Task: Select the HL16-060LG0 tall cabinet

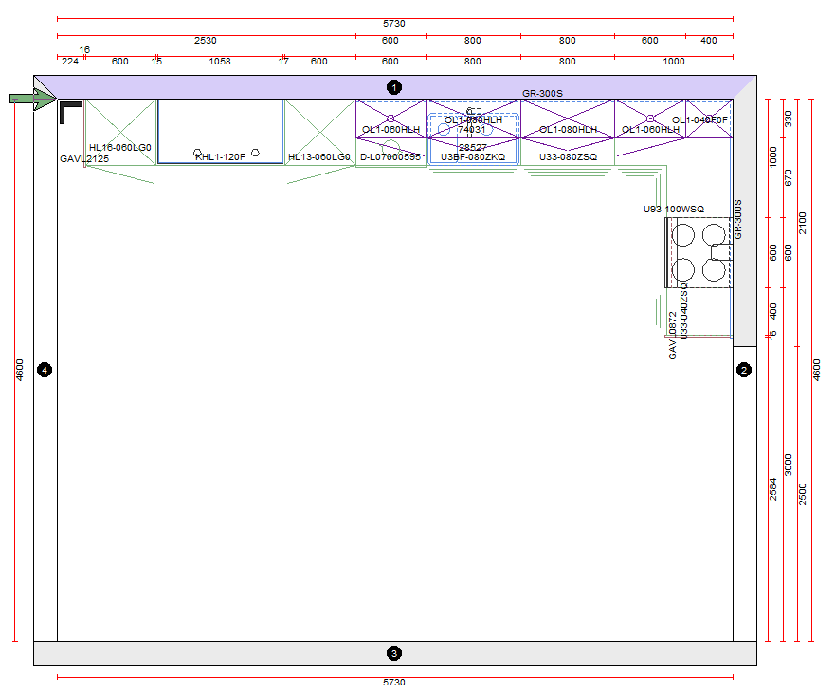Action: 120,131
